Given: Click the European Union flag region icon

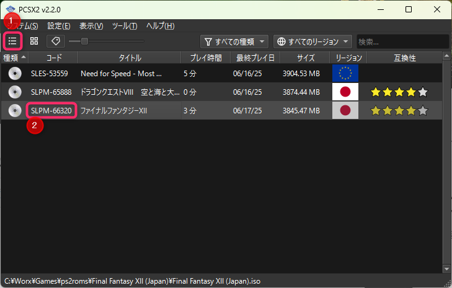Looking at the screenshot, I should pos(345,73).
